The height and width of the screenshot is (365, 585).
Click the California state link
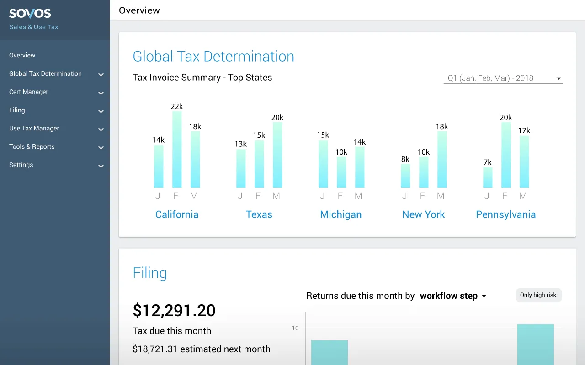tap(177, 214)
